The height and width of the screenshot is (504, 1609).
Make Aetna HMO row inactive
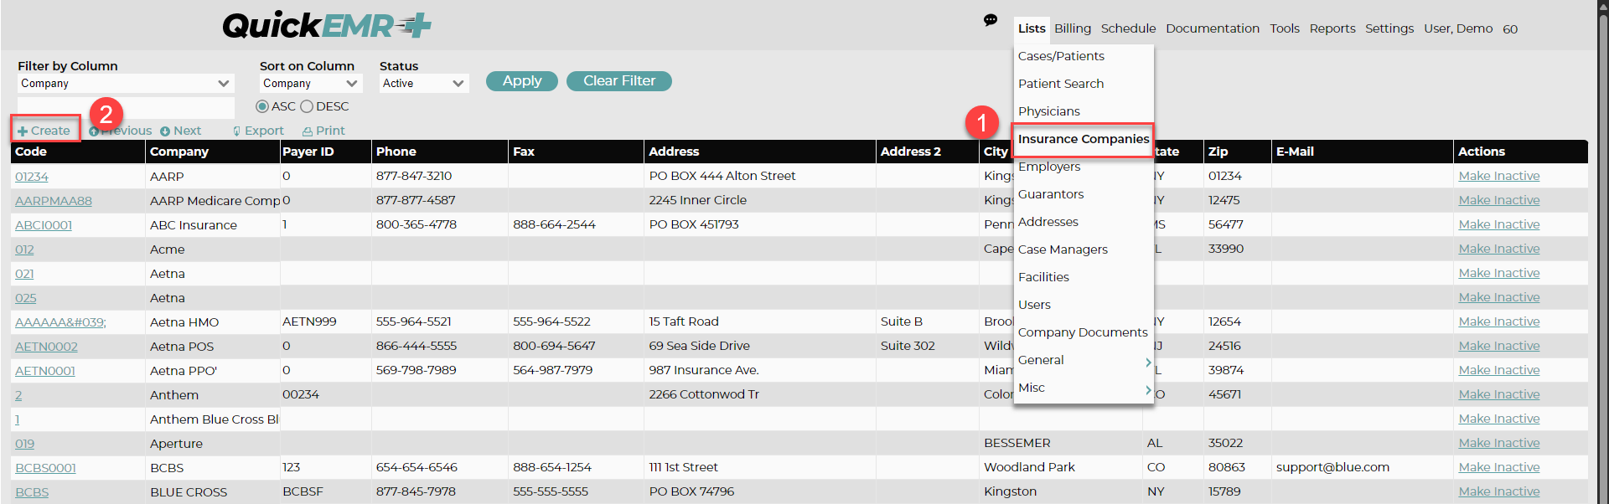tap(1499, 321)
